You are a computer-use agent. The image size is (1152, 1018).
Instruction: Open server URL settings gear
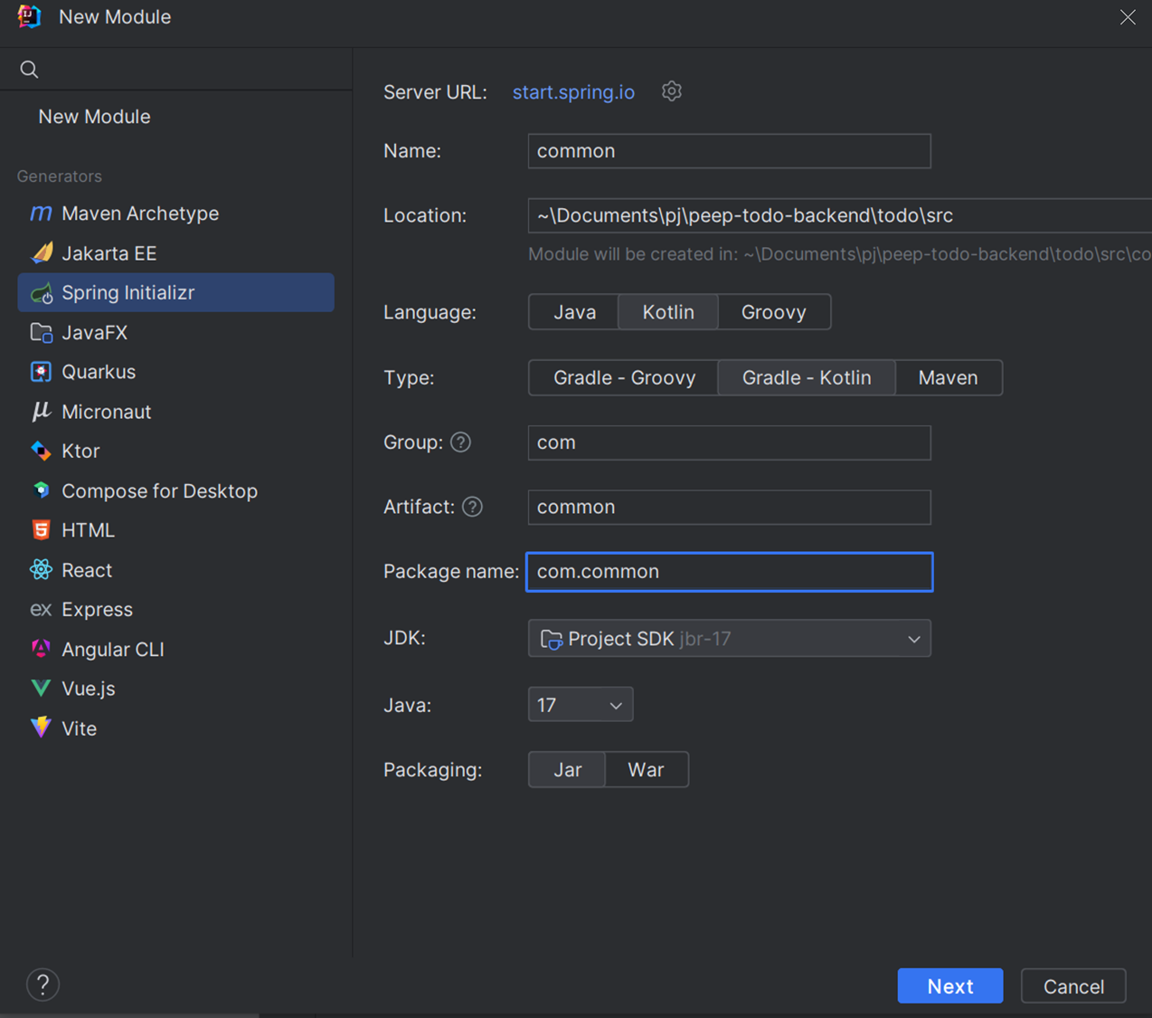click(x=671, y=91)
